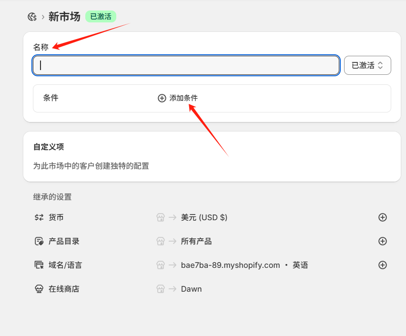Click the domain/language icon beside 域名/语言
Viewport: 406px width, 336px height.
[39, 265]
